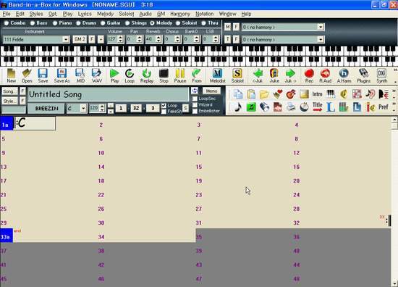The height and width of the screenshot is (287, 398).
Task: Open the A.Harm audio harmony icon
Action: point(344,75)
